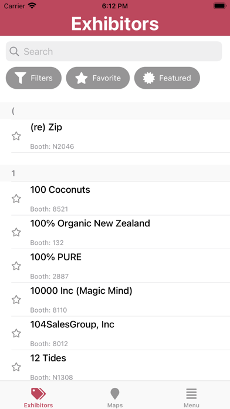Star 100% Organic New Zealand exhibitor
Viewport: 230px width, 409px height.
click(x=16, y=232)
